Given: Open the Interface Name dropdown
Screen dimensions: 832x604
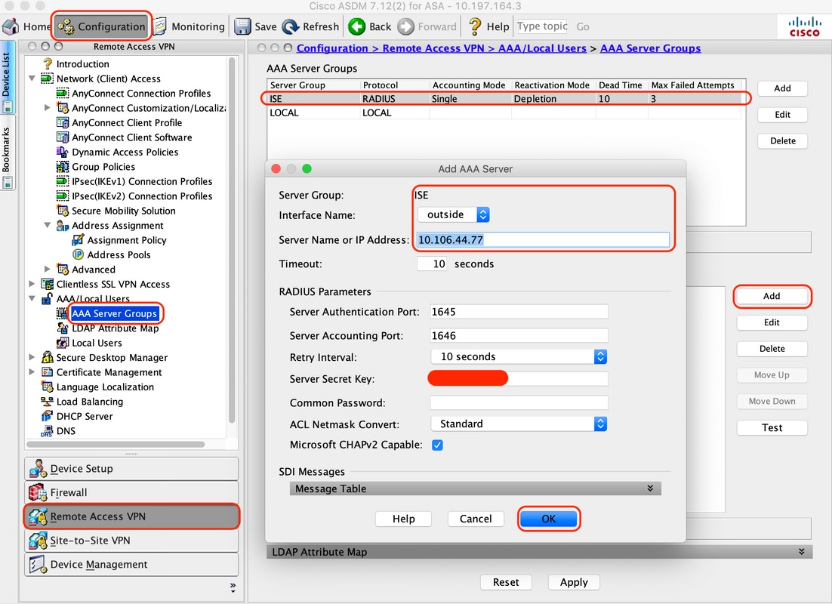Looking at the screenshot, I should click(454, 214).
